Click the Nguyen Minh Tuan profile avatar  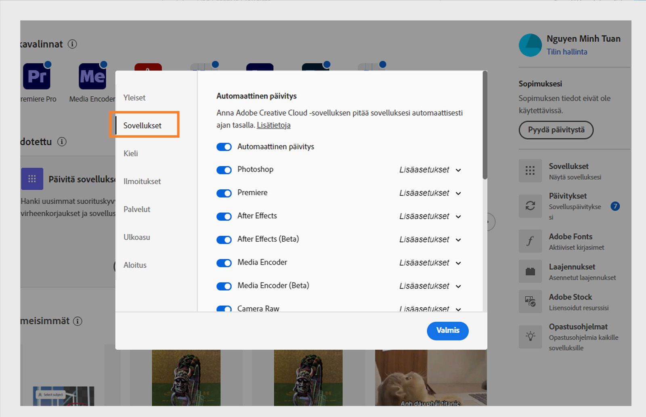pos(530,45)
